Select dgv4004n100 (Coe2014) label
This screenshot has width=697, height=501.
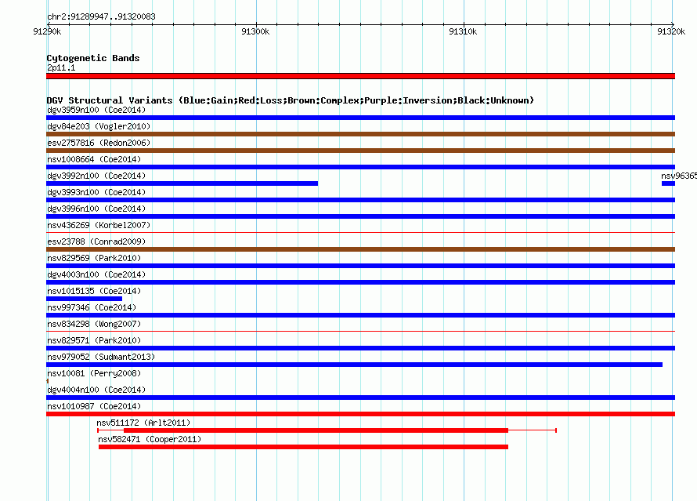pyautogui.click(x=96, y=390)
